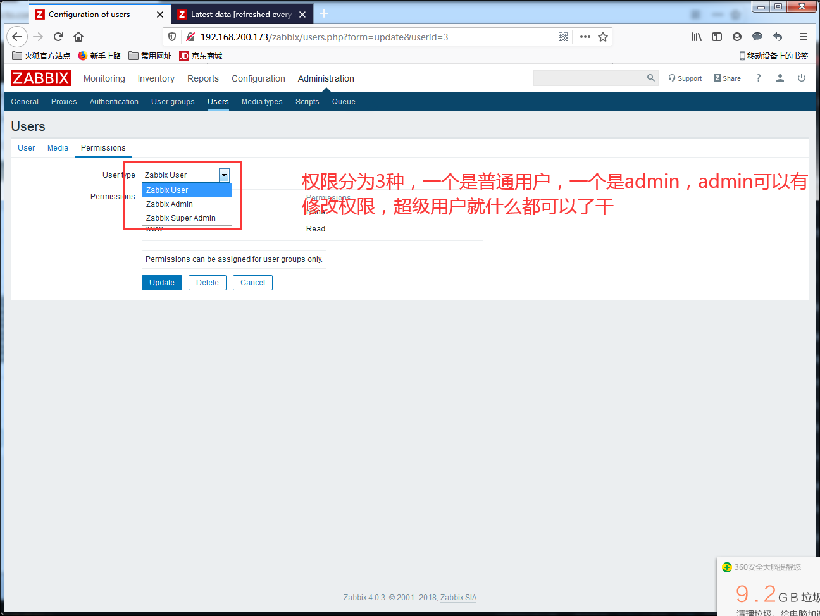The width and height of the screenshot is (820, 616).
Task: Open the Reports menu
Action: click(203, 78)
